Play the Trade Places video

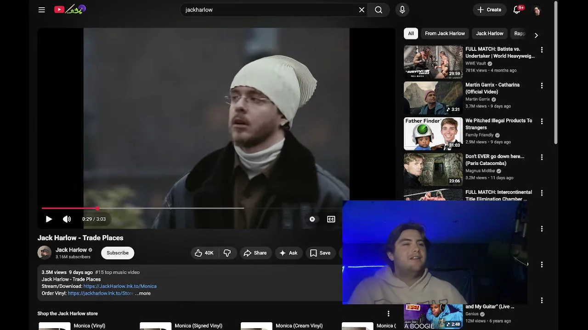[x=49, y=219]
